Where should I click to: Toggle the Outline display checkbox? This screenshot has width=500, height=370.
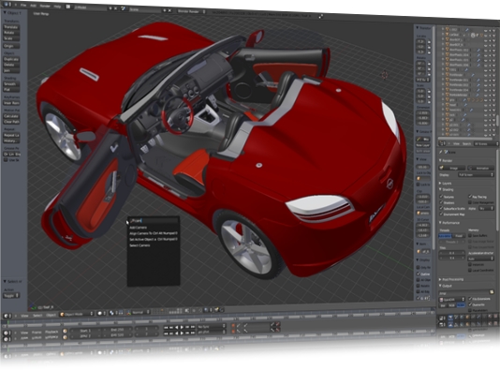pos(419,274)
